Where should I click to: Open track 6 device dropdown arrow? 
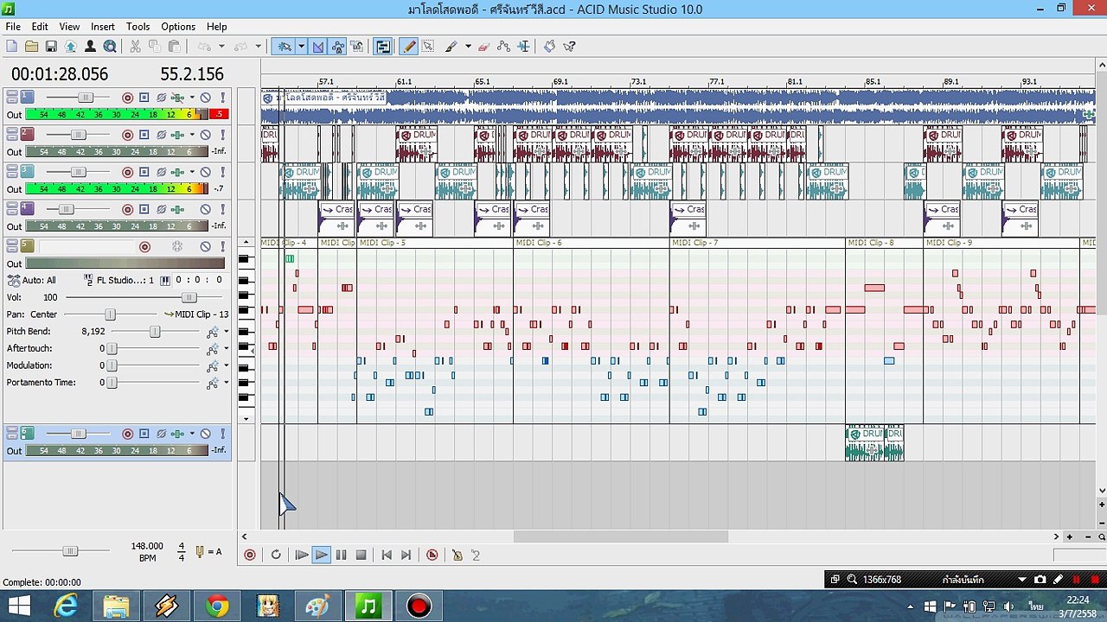tap(192, 434)
